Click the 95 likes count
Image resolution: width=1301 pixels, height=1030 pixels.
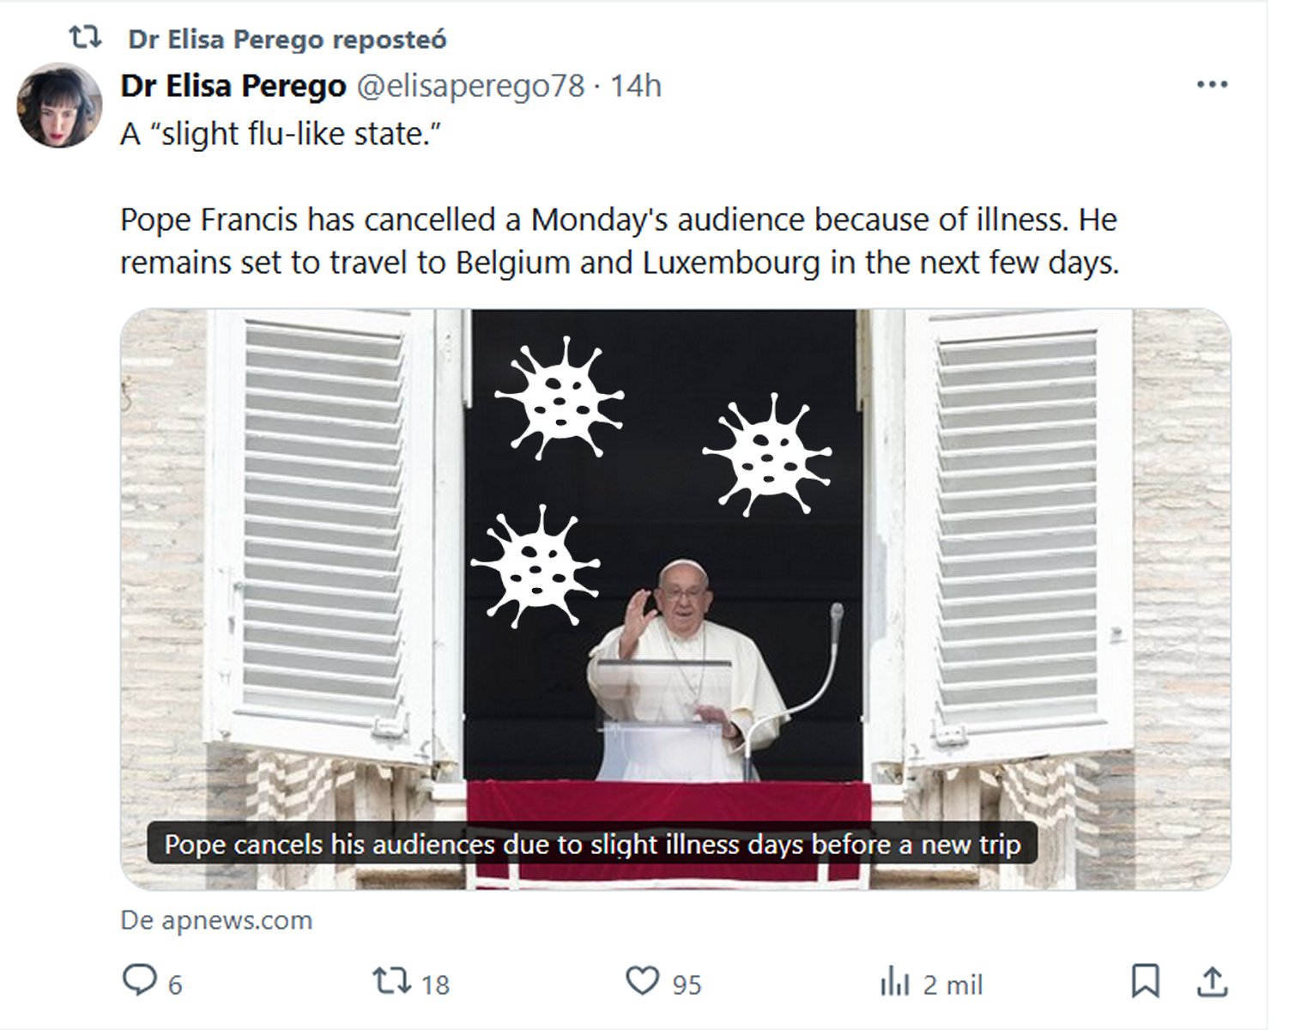(x=687, y=985)
